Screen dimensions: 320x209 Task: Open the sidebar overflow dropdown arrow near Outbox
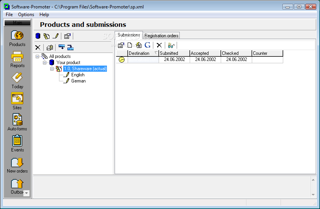[x=26, y=193]
